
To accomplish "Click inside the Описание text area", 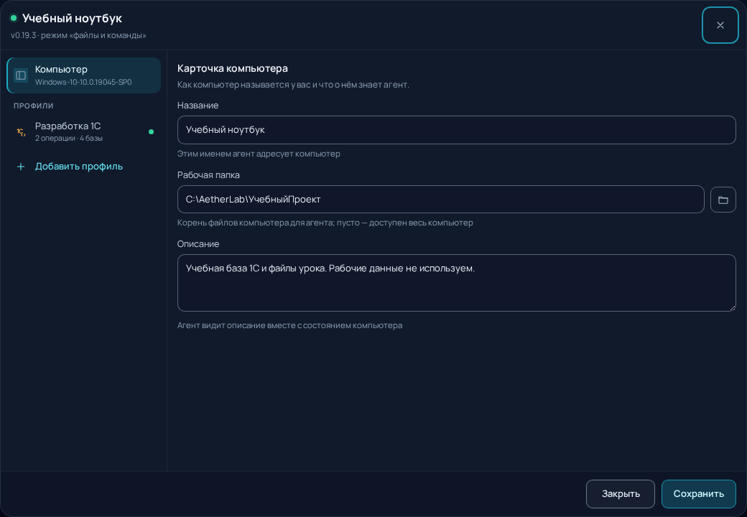I will pyautogui.click(x=456, y=283).
